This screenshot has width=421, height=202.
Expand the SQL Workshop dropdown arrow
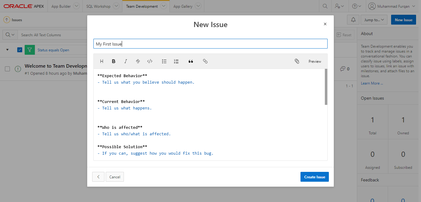116,6
